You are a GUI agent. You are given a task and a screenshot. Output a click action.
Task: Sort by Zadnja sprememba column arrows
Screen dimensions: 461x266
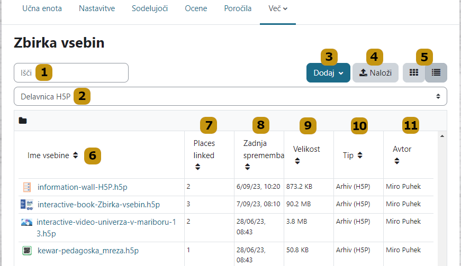click(x=247, y=167)
